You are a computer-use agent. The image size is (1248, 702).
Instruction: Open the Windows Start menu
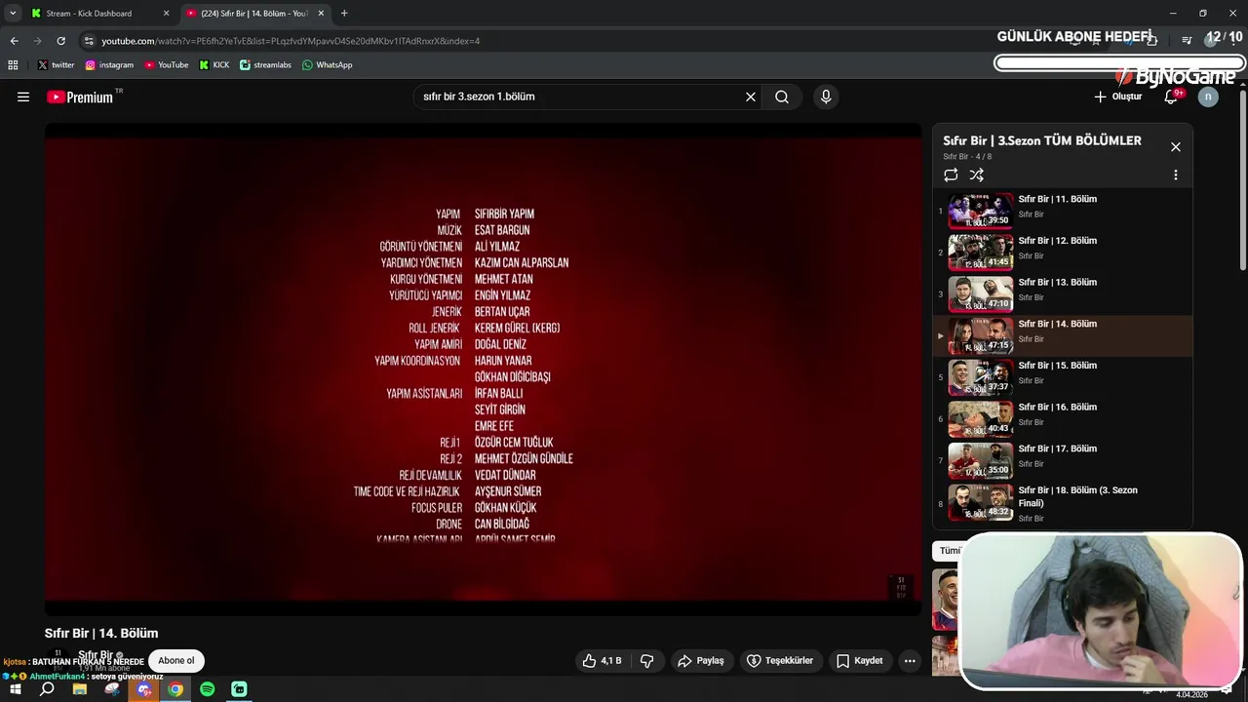16,689
